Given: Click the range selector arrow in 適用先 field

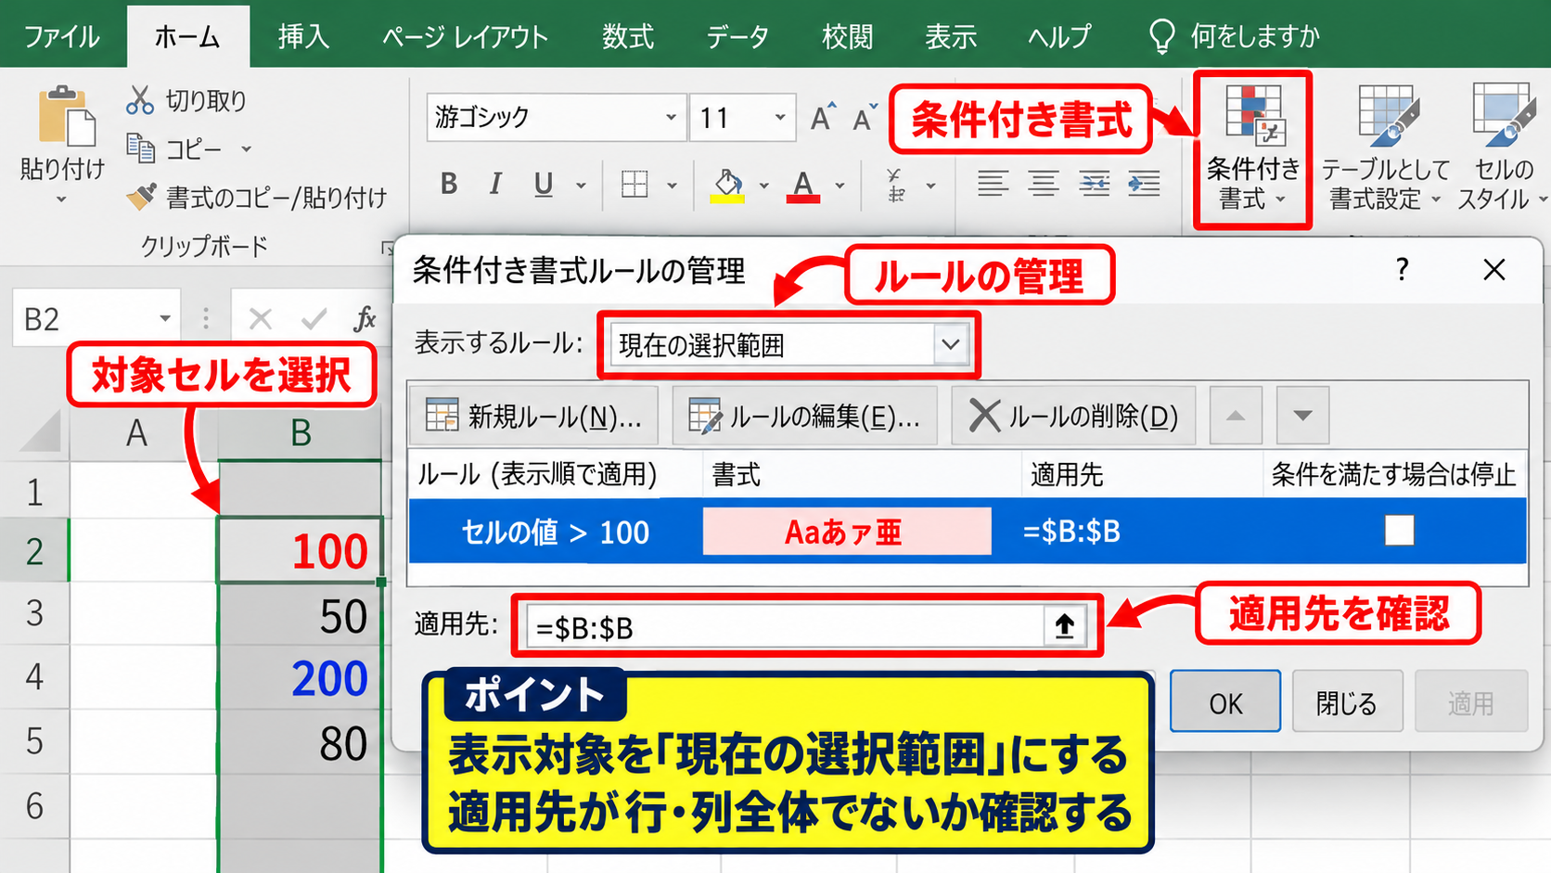Looking at the screenshot, I should point(1065,626).
